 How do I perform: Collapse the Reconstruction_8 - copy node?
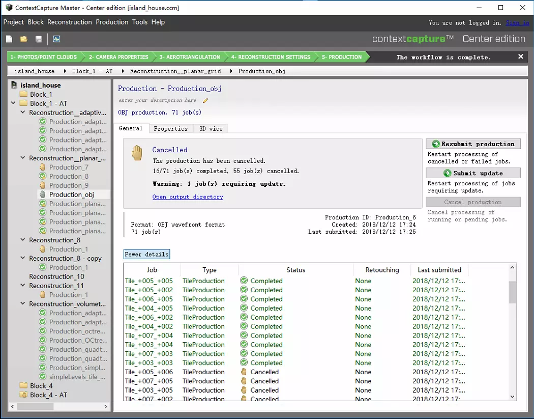tap(23, 258)
